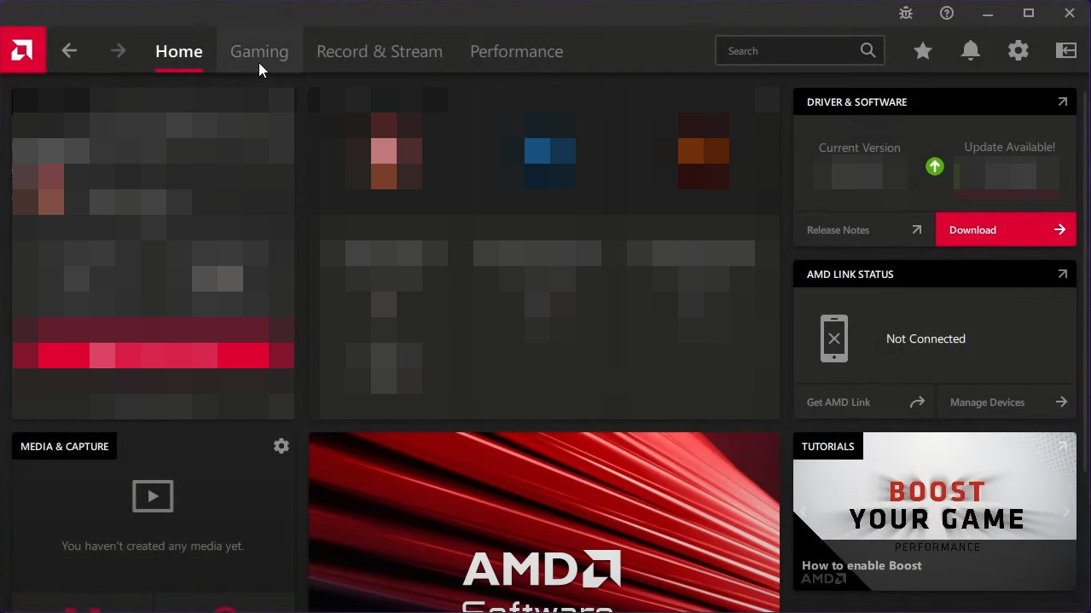Open Media & Capture settings gear
Screen dimensions: 1091x613
pyautogui.click(x=281, y=446)
